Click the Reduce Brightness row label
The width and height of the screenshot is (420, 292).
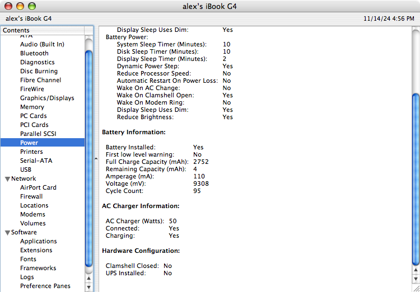(x=145, y=117)
